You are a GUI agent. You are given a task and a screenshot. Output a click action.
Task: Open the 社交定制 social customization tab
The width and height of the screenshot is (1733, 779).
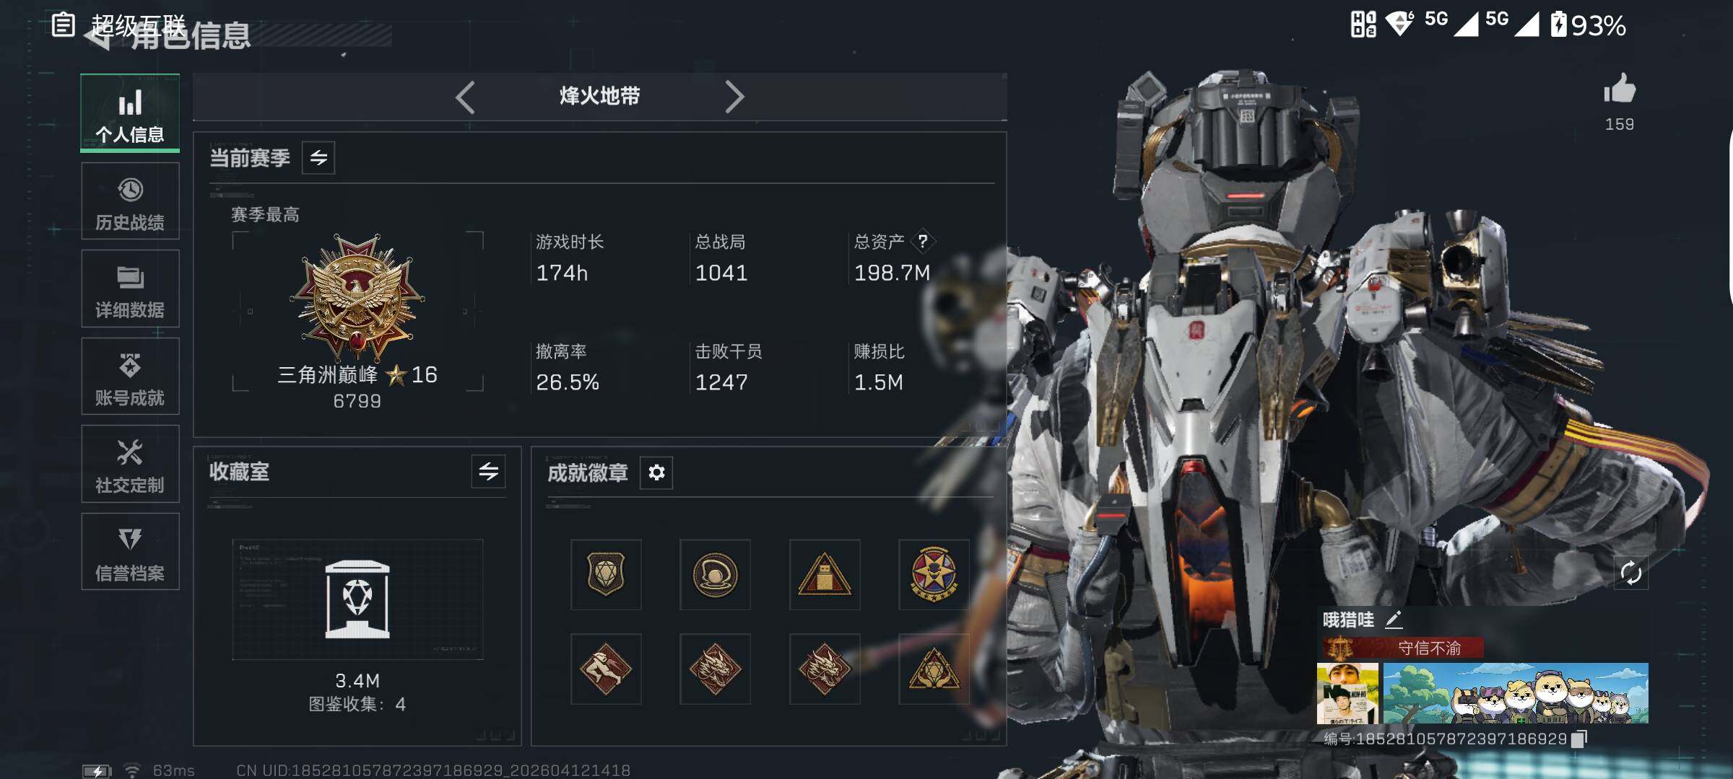click(x=130, y=464)
